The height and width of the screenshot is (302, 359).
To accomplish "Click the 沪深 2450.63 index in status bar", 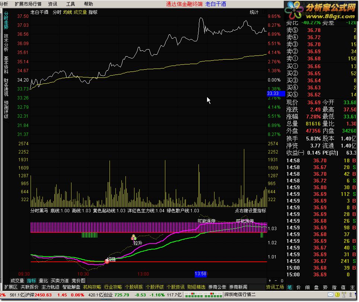I will click(x=38, y=295).
